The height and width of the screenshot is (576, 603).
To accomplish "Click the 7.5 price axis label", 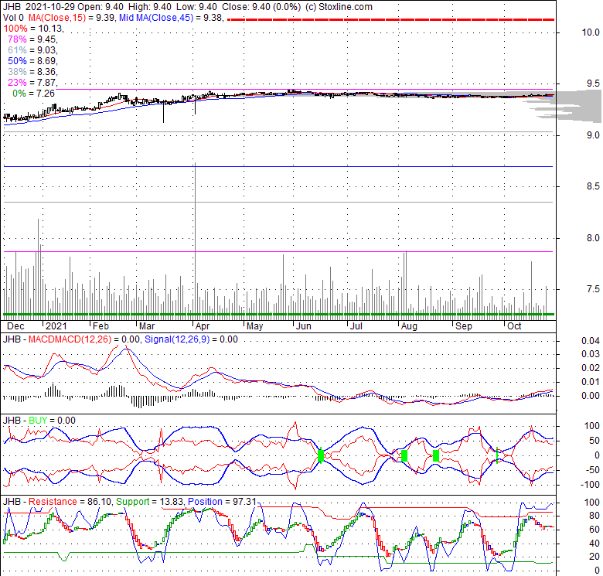I will point(593,289).
